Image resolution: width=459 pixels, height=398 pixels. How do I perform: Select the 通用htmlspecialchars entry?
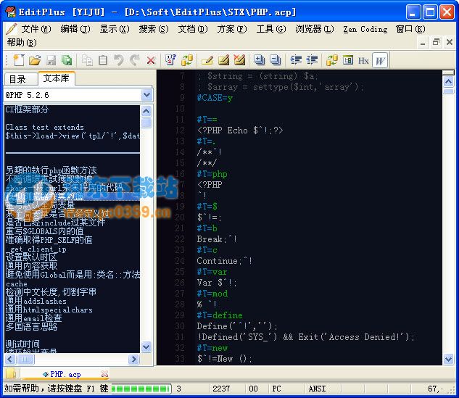(x=49, y=310)
